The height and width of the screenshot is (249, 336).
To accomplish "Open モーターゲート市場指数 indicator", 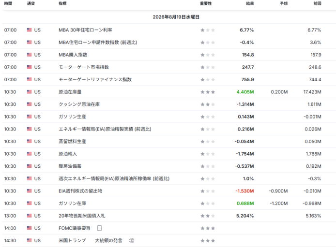I will 84,67.
